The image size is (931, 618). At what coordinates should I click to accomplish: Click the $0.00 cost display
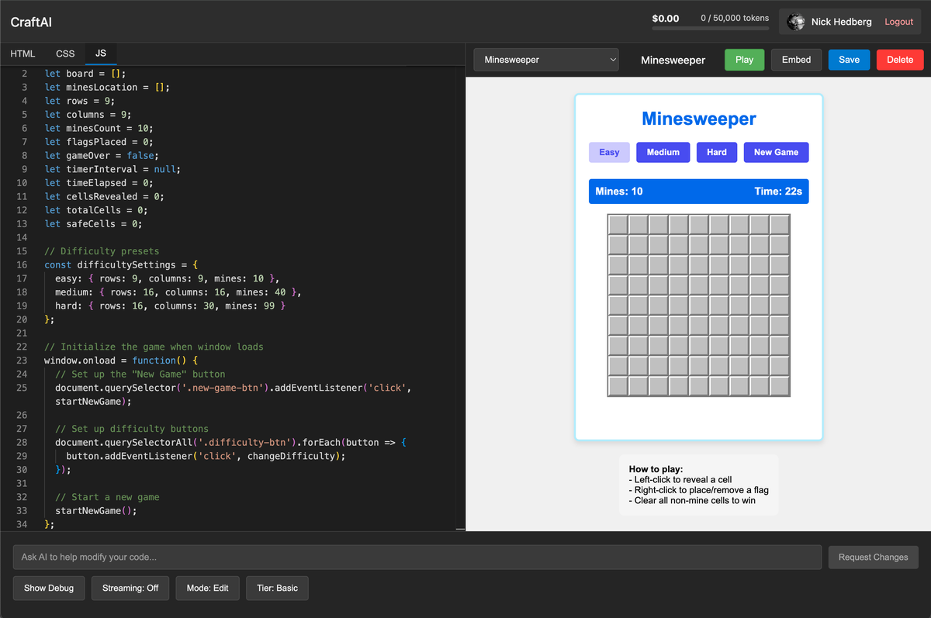click(666, 18)
